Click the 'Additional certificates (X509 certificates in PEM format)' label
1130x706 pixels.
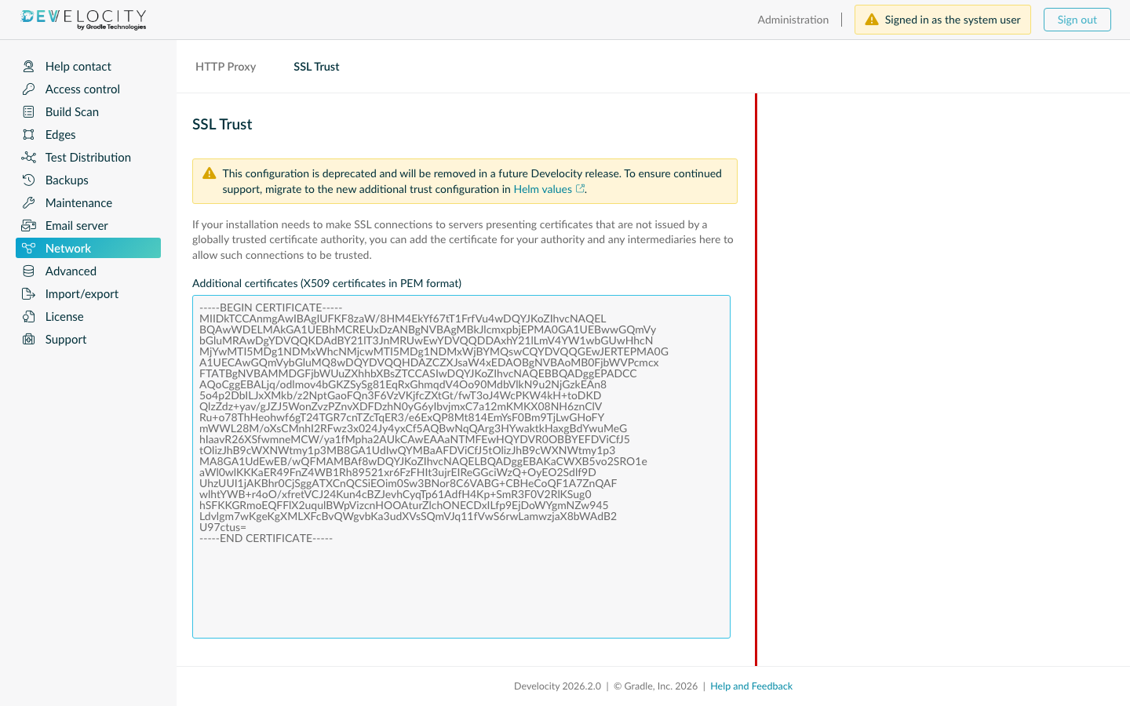(x=327, y=283)
